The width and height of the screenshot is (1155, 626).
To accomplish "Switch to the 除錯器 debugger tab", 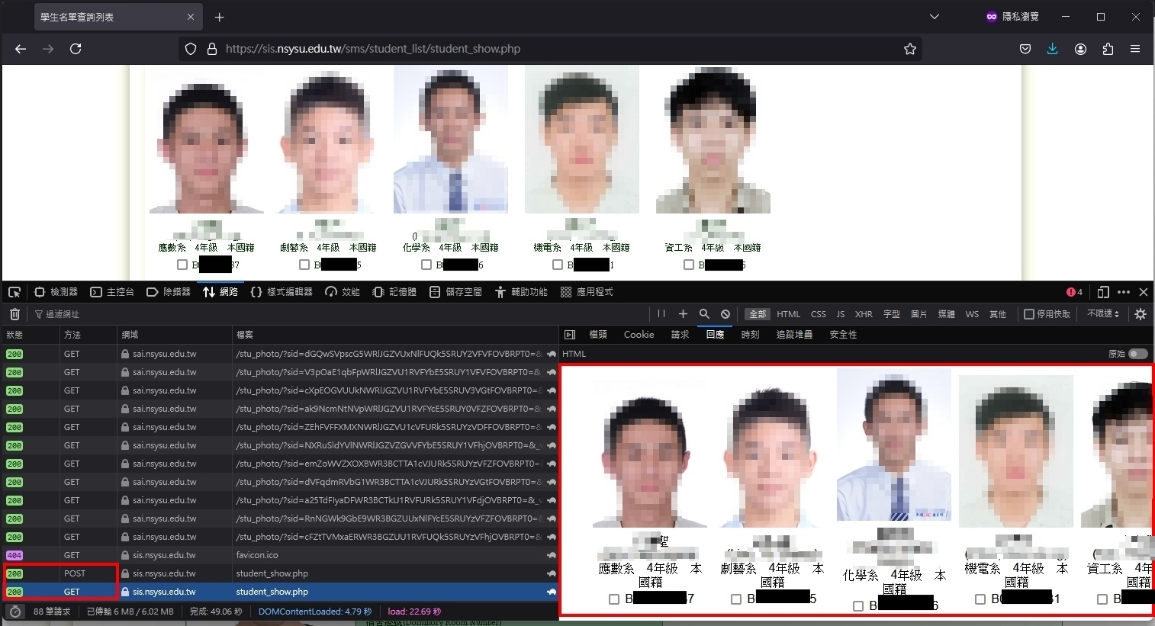I will pyautogui.click(x=169, y=292).
